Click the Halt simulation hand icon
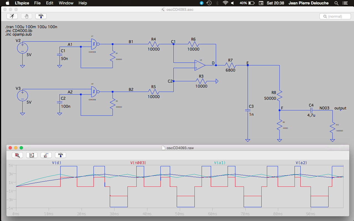The width and height of the screenshot is (354, 221). [x=27, y=16]
